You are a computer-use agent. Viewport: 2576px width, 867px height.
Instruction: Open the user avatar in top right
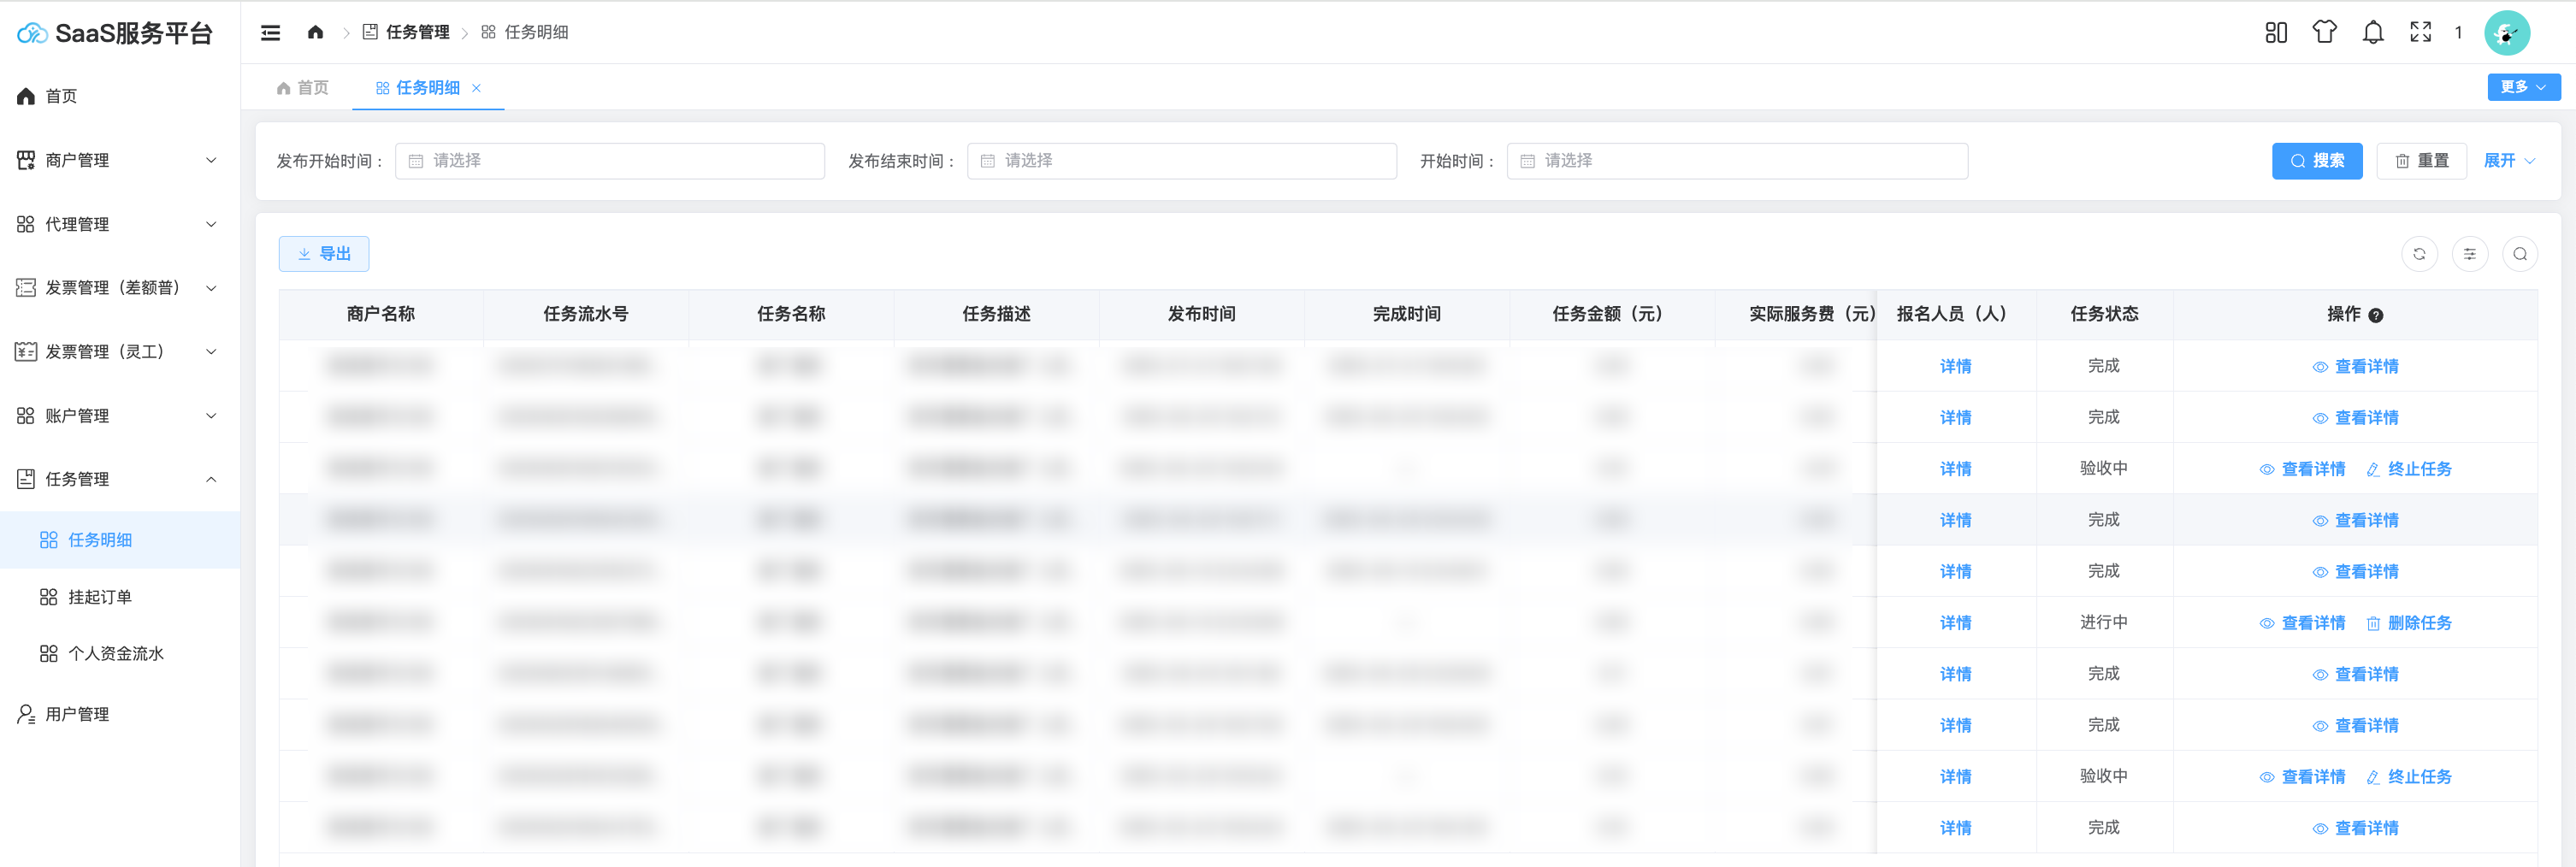pyautogui.click(x=2506, y=33)
